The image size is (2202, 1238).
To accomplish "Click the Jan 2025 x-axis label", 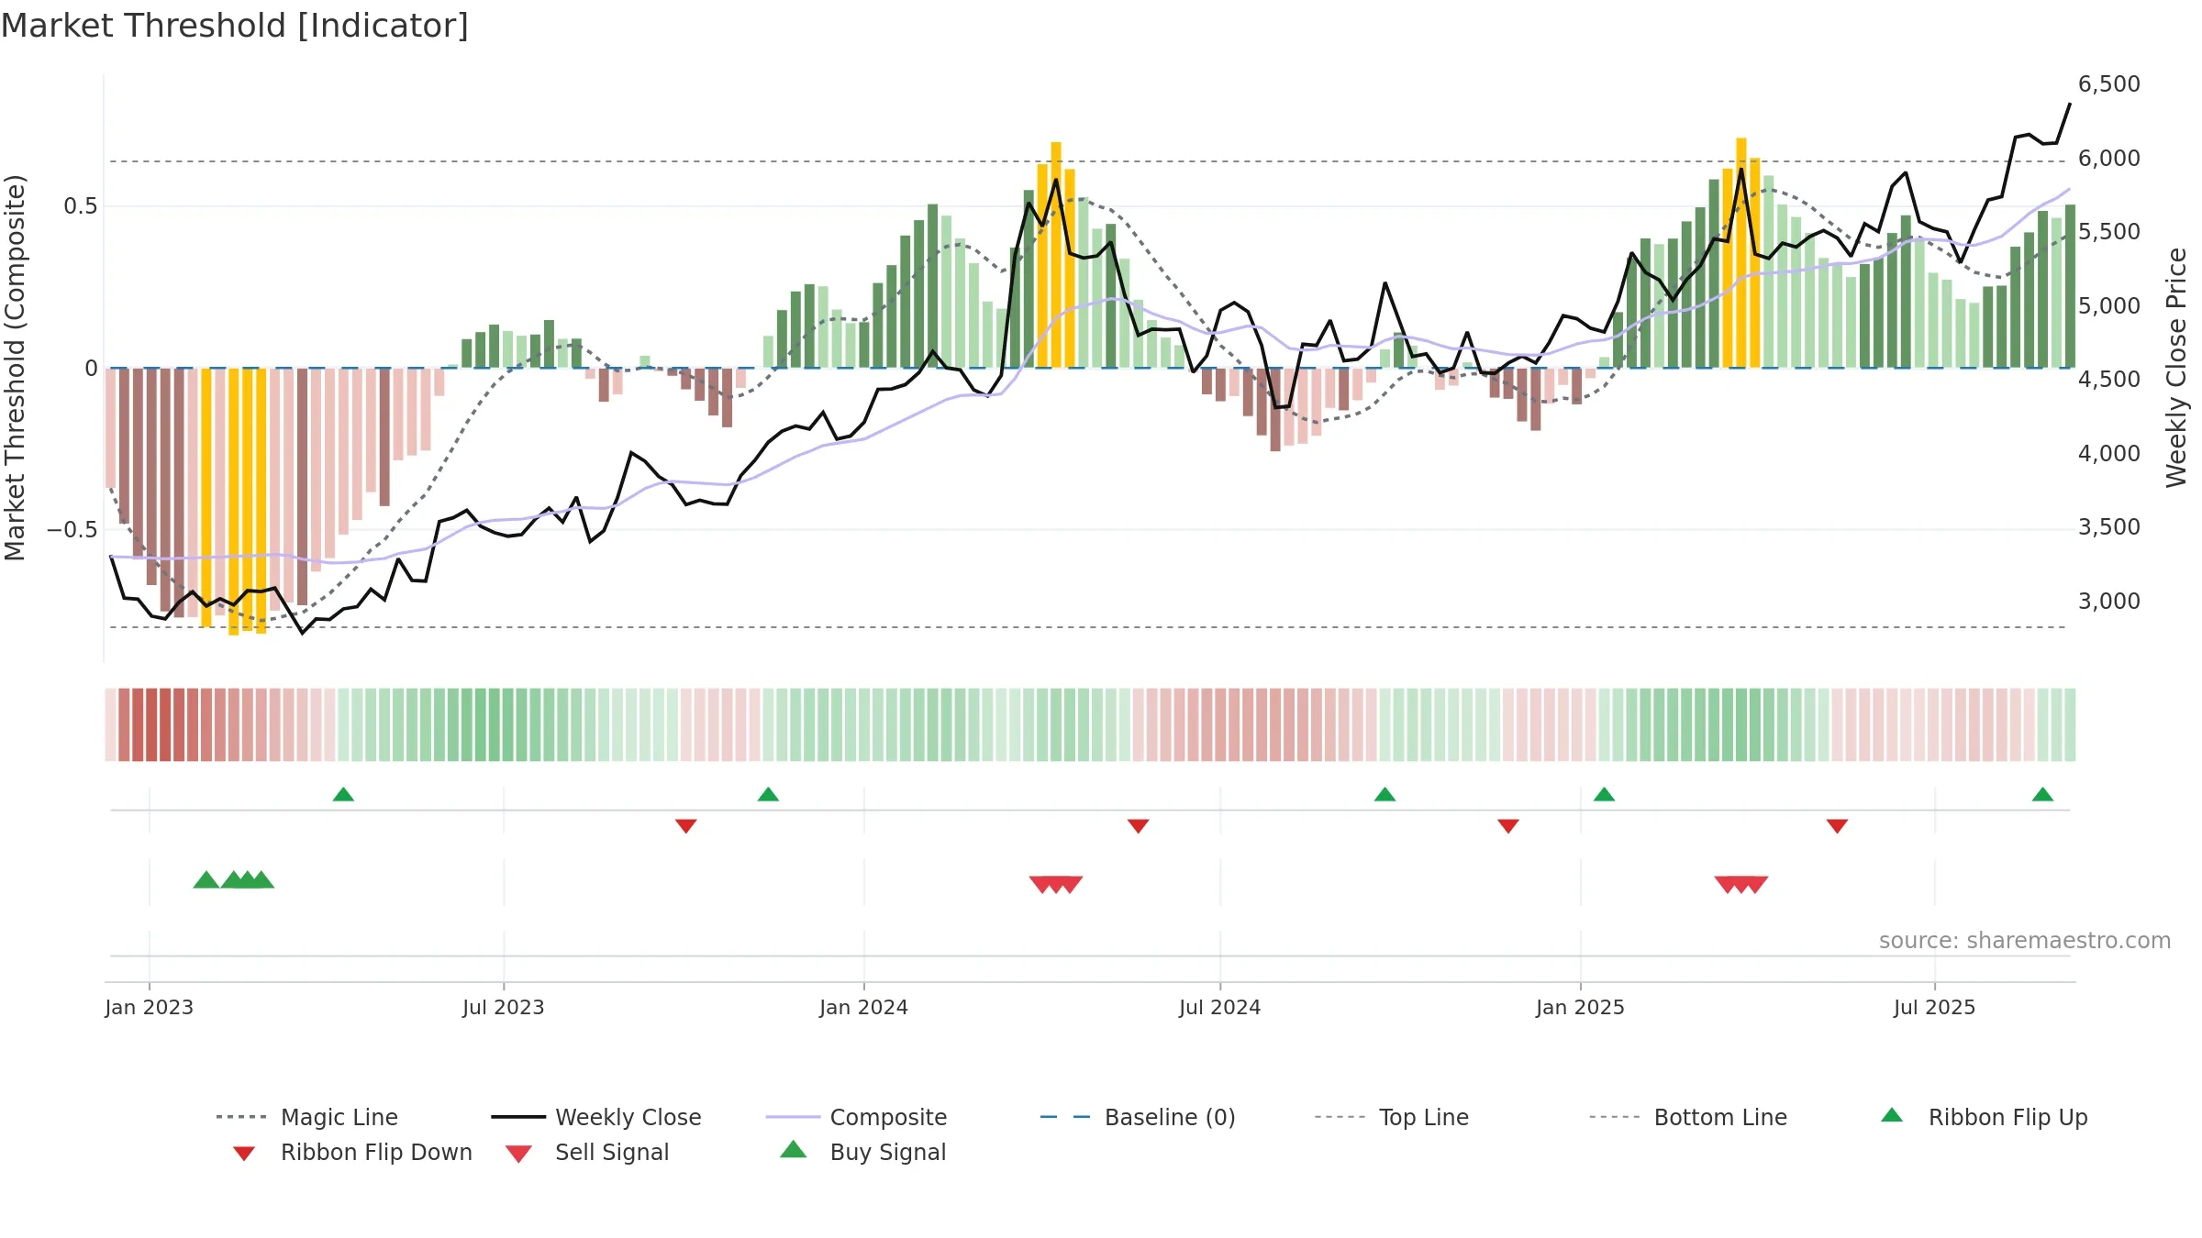I will click(x=1580, y=1007).
